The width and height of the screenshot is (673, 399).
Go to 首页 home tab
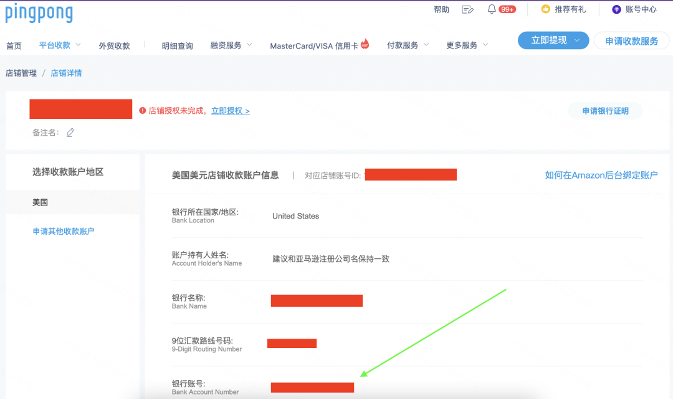[14, 46]
